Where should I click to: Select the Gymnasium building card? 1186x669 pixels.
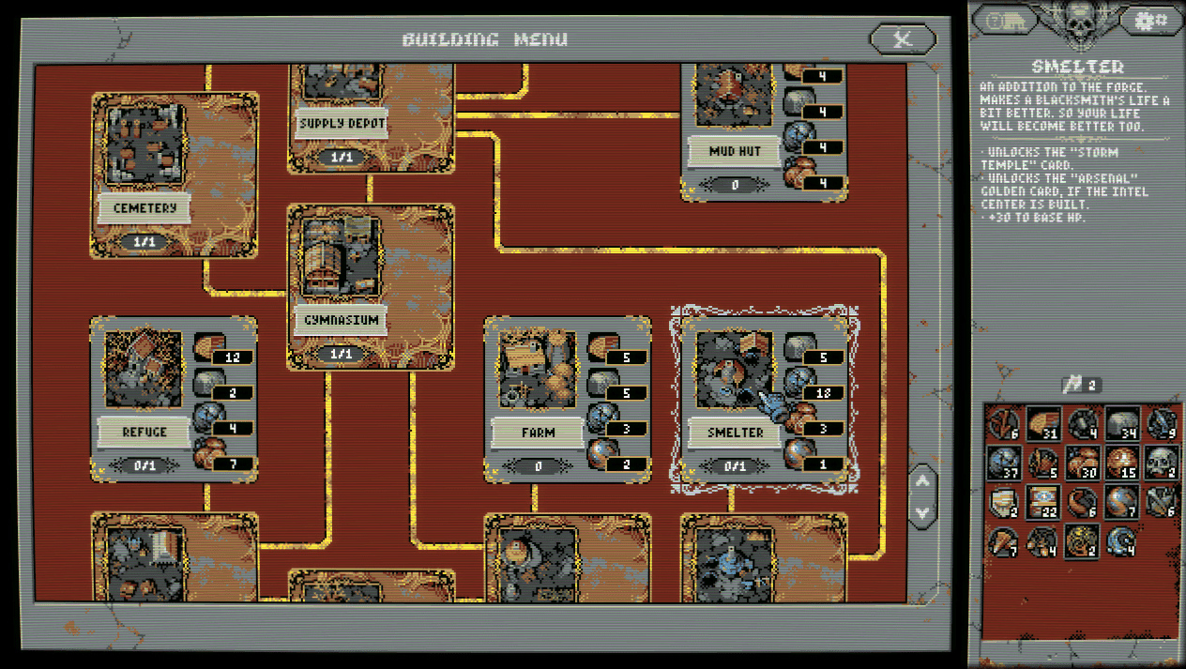coord(370,286)
